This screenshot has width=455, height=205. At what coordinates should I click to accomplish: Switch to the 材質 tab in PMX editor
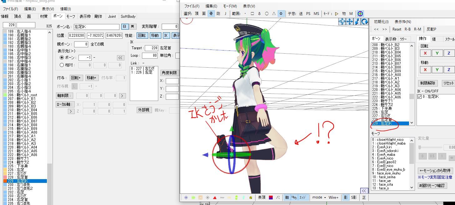(44, 17)
